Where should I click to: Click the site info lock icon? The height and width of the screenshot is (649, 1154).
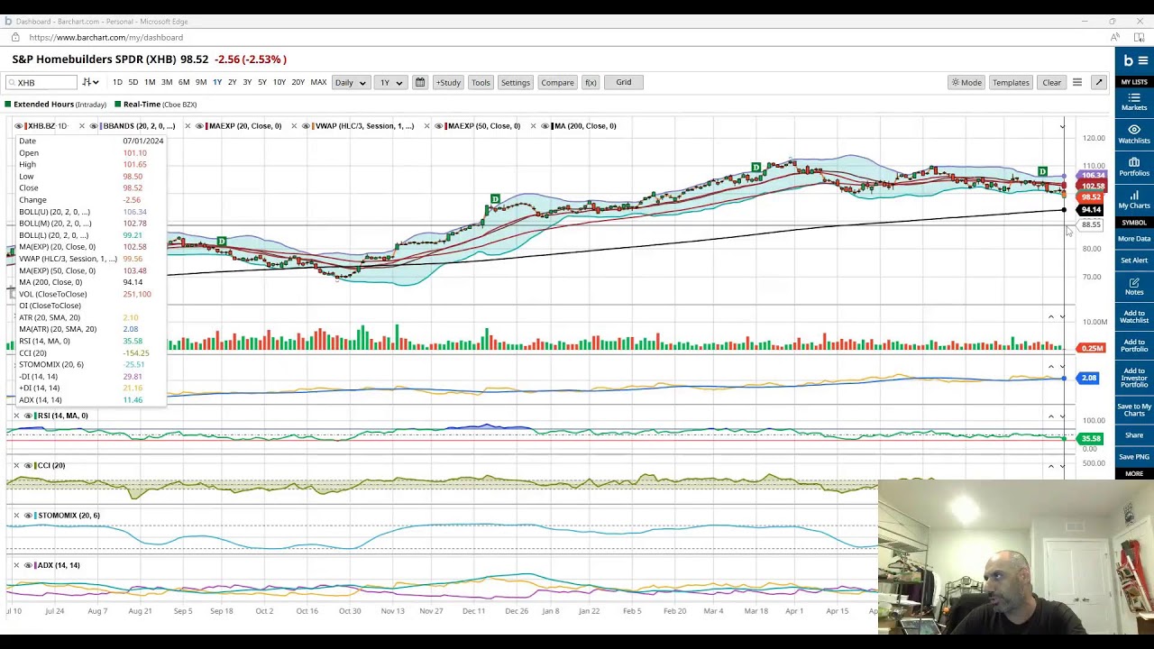(15, 37)
